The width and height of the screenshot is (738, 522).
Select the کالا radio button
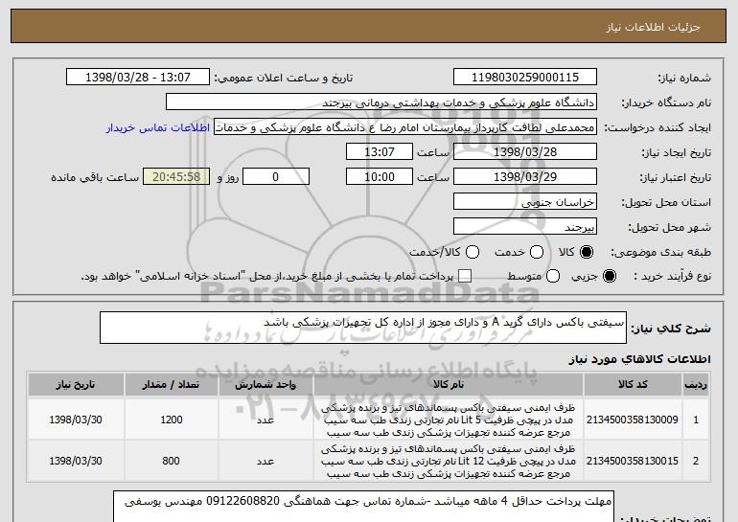coord(587,252)
